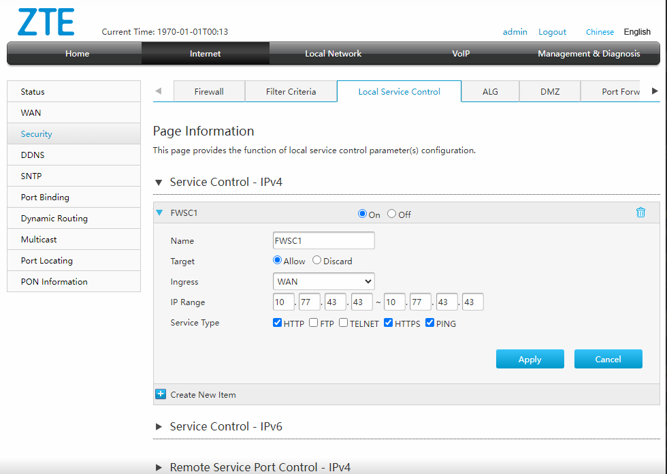
Task: Open the Home menu
Action: pos(77,54)
